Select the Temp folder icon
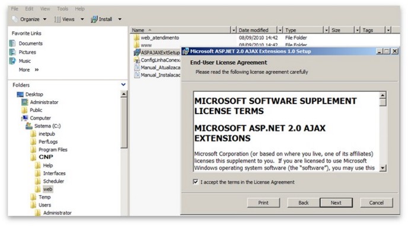 click(x=33, y=197)
